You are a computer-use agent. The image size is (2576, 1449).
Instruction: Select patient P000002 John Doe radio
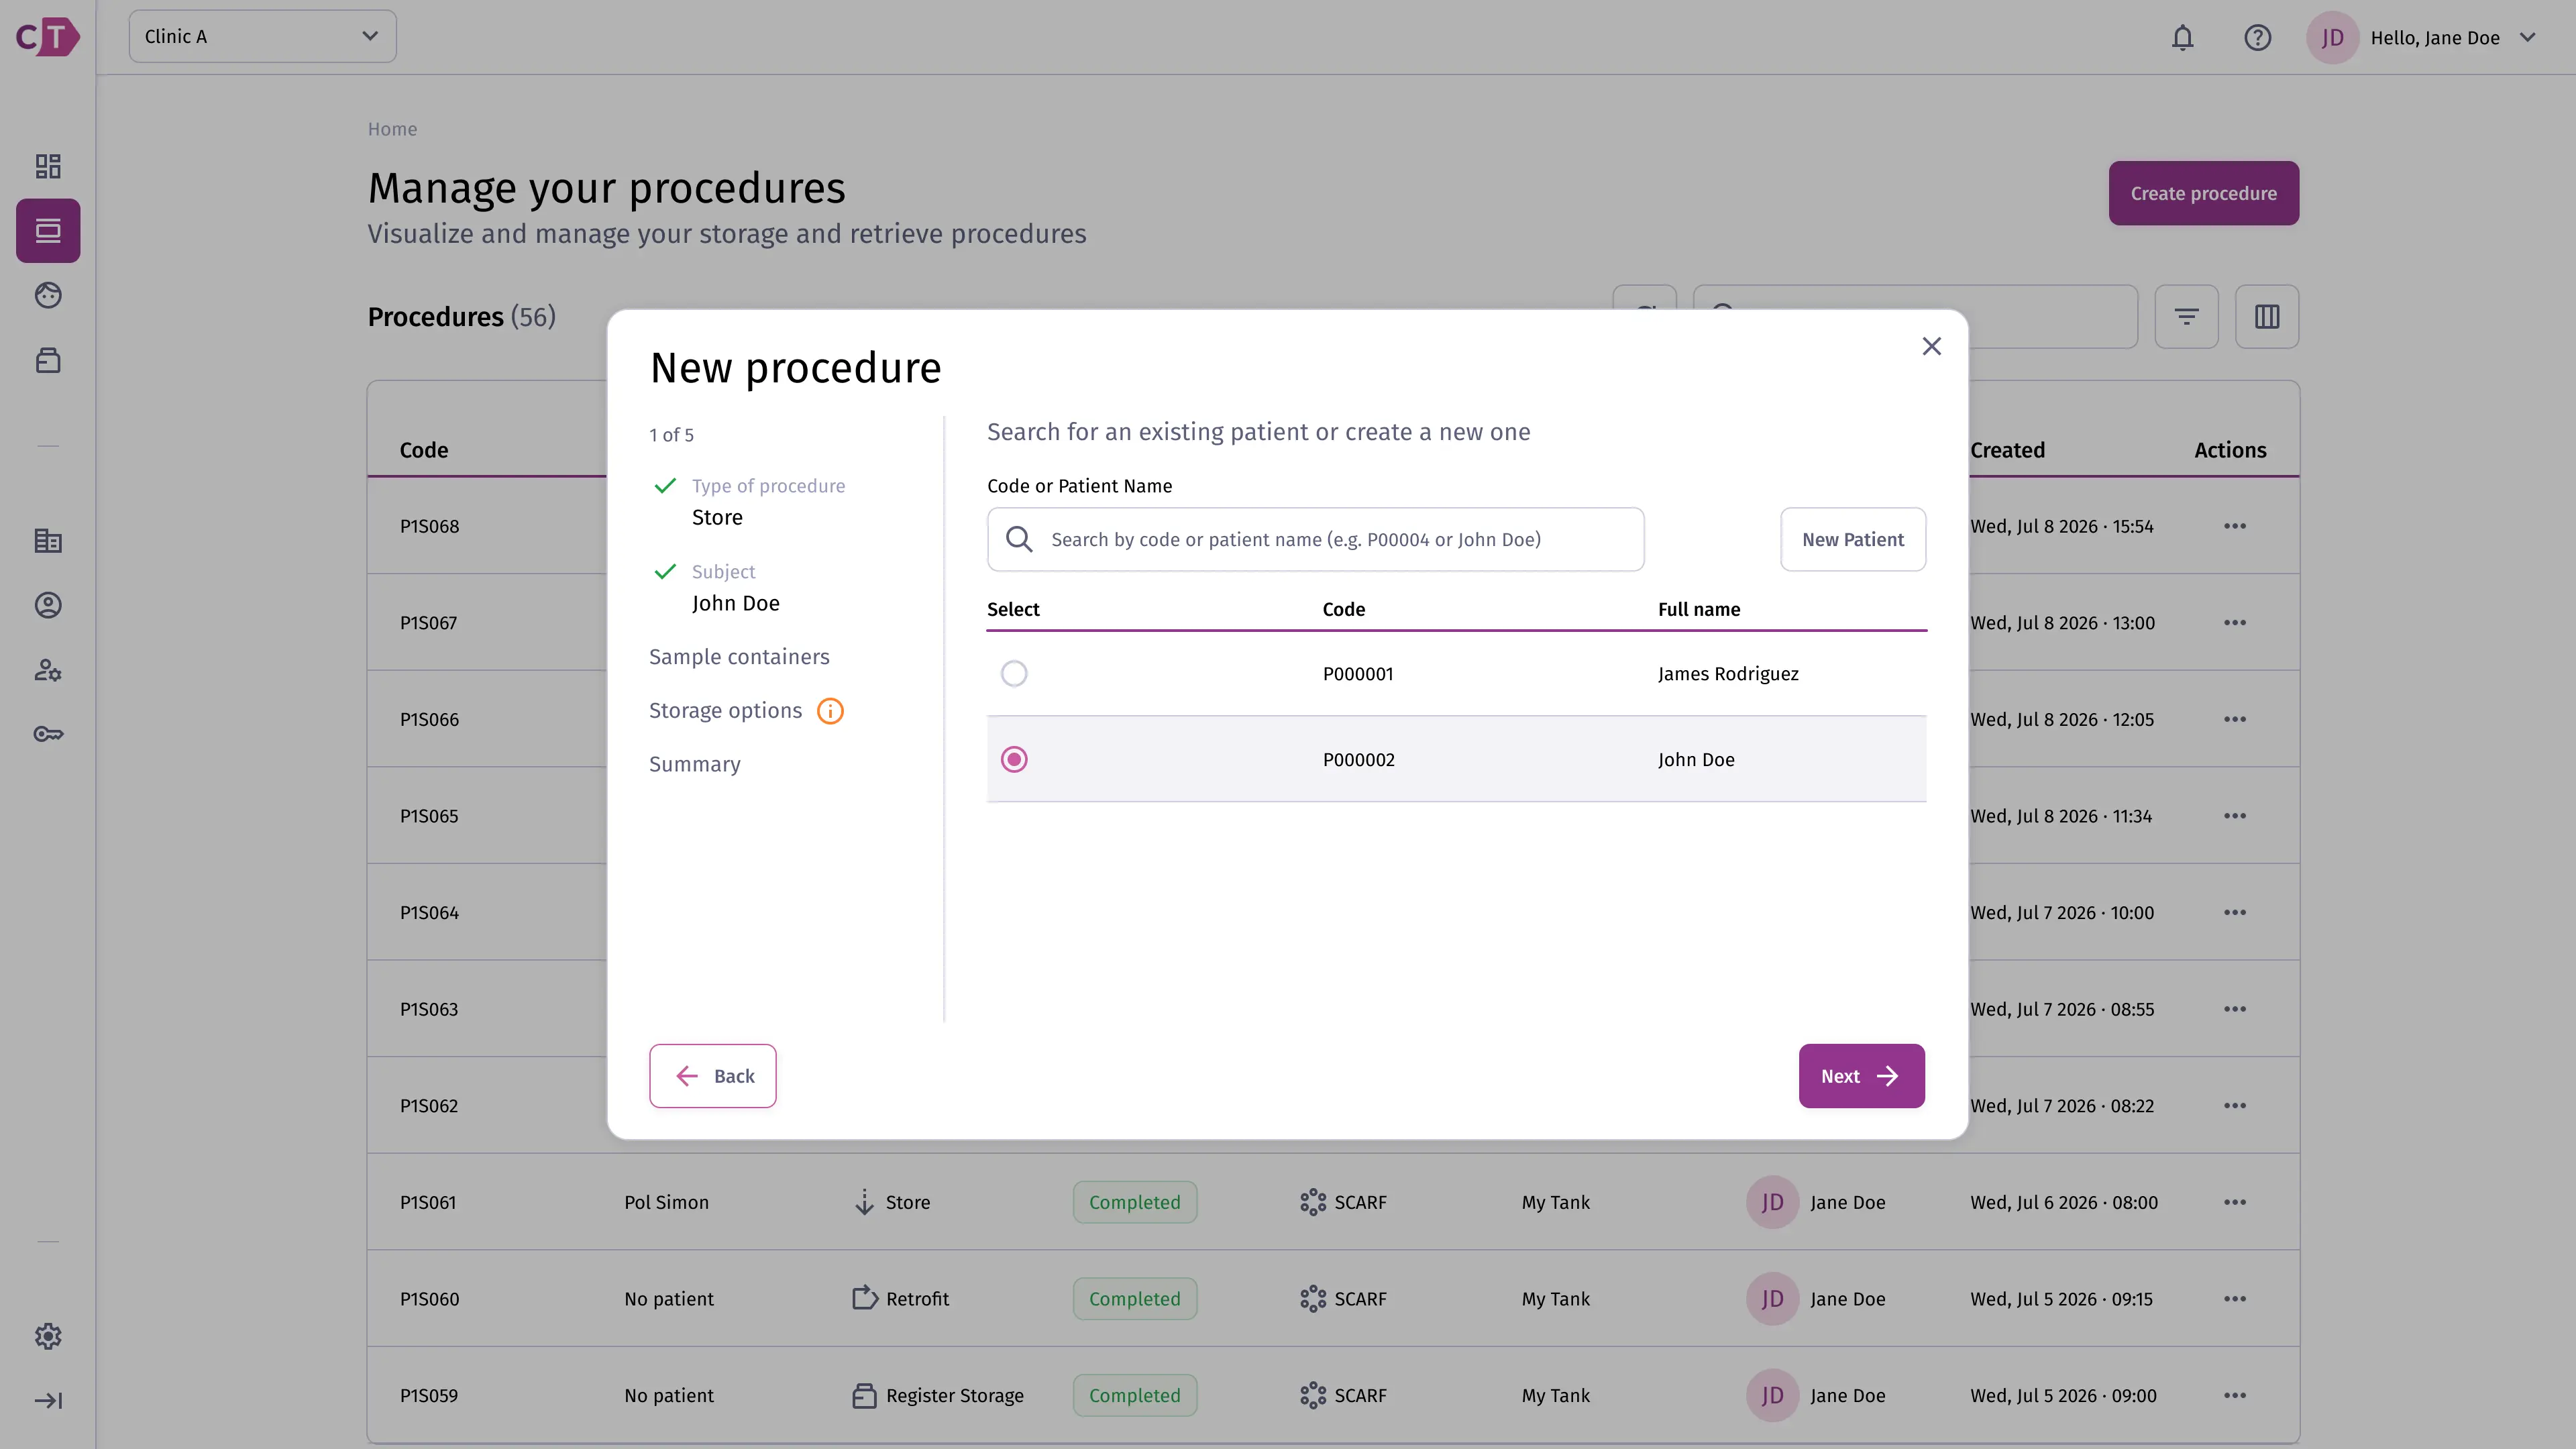click(x=1014, y=759)
